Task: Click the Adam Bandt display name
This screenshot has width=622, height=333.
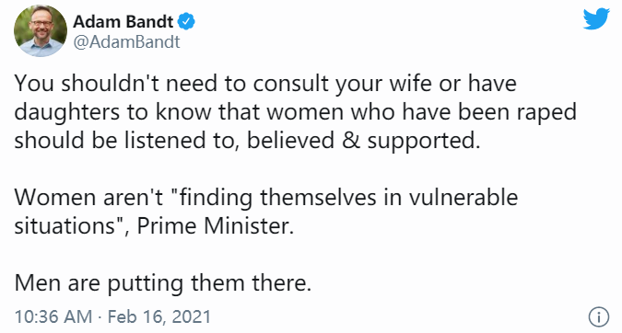Action: [x=123, y=21]
